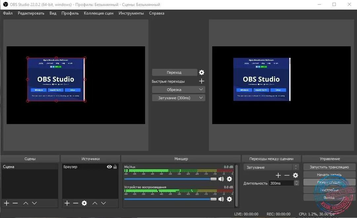Adjust Устройство воспроизведения volume slider
This screenshot has width=357, height=218.
click(x=170, y=199)
